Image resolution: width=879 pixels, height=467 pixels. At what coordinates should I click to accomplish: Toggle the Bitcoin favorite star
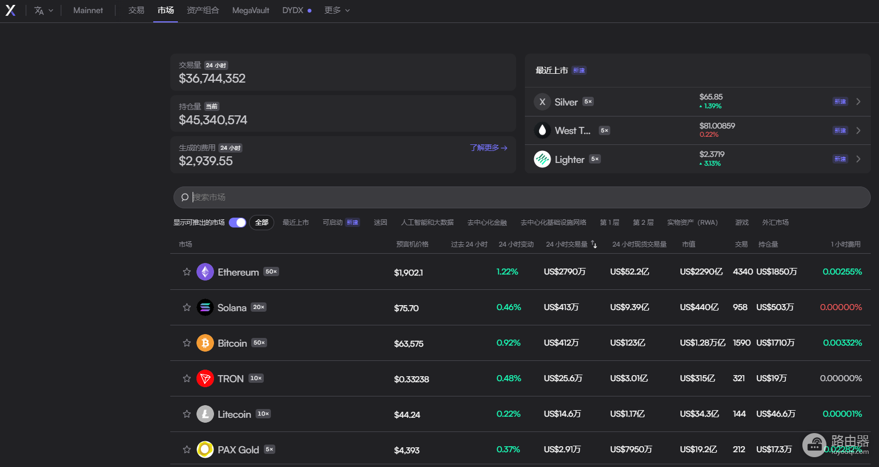coord(187,343)
